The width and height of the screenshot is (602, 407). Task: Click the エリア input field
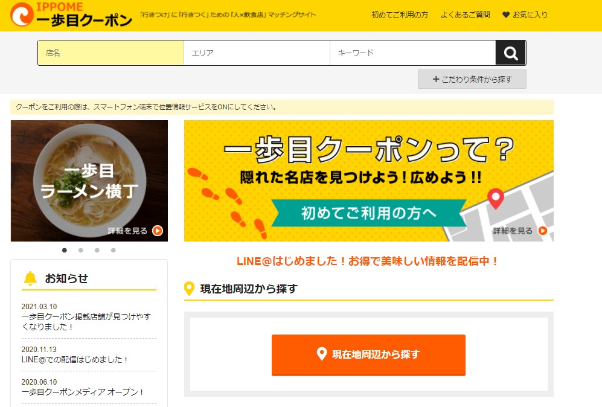coord(257,53)
